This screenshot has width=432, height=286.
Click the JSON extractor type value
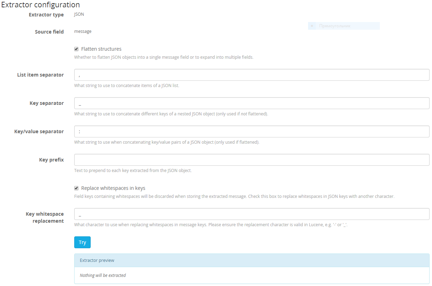(x=79, y=14)
